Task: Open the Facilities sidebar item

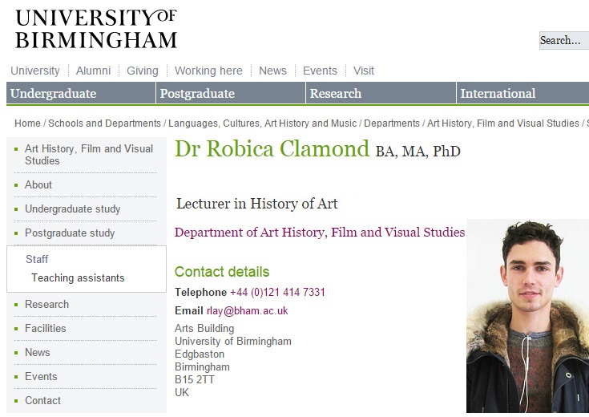Action: pyautogui.click(x=46, y=329)
